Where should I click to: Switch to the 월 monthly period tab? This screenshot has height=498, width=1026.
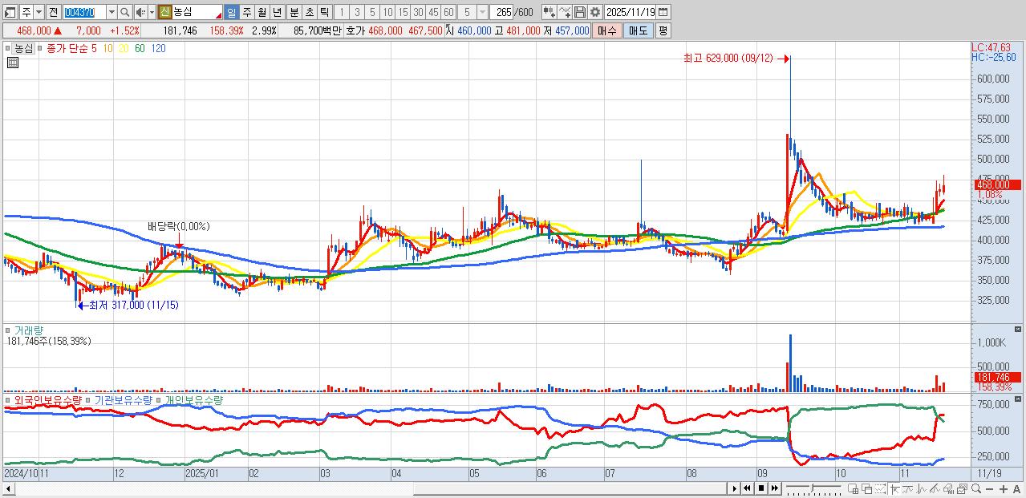coord(262,12)
